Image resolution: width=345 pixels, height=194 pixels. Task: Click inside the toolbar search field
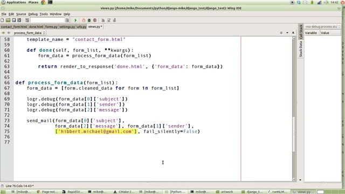(x=47, y=20)
